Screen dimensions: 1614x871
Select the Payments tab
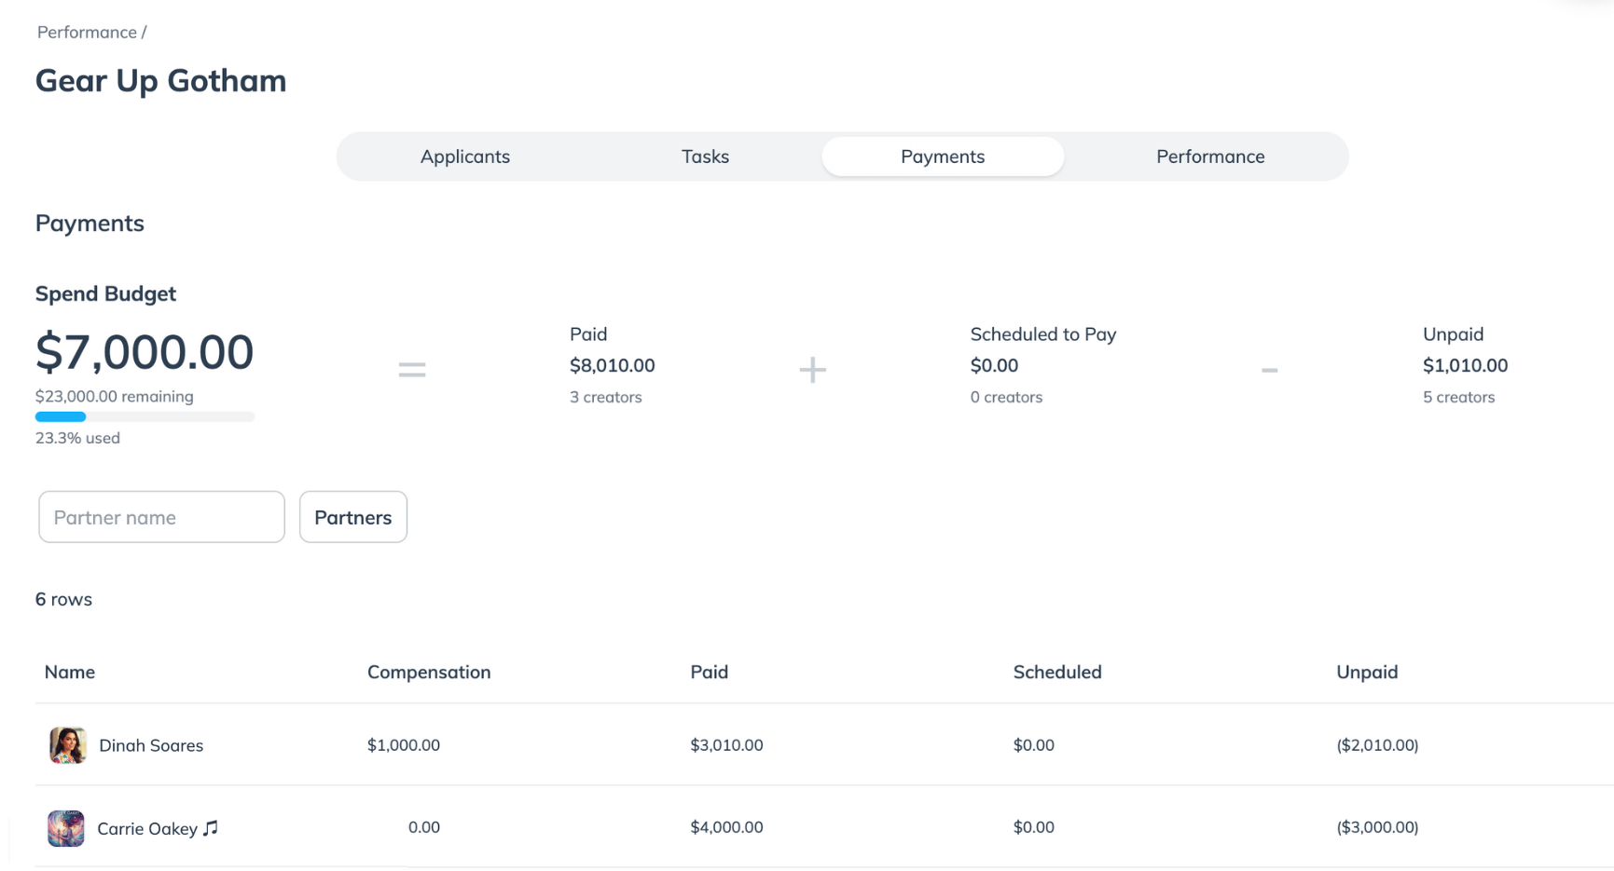(x=942, y=157)
